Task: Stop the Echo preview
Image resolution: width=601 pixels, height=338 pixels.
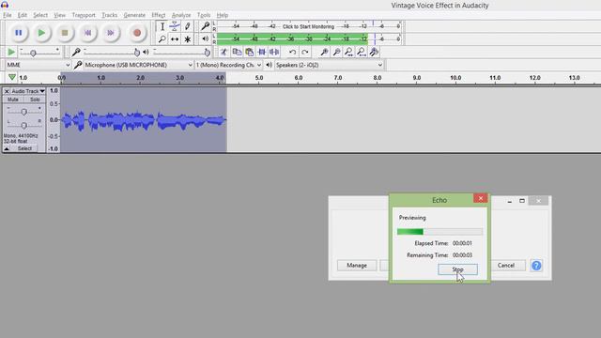Action: 457,269
